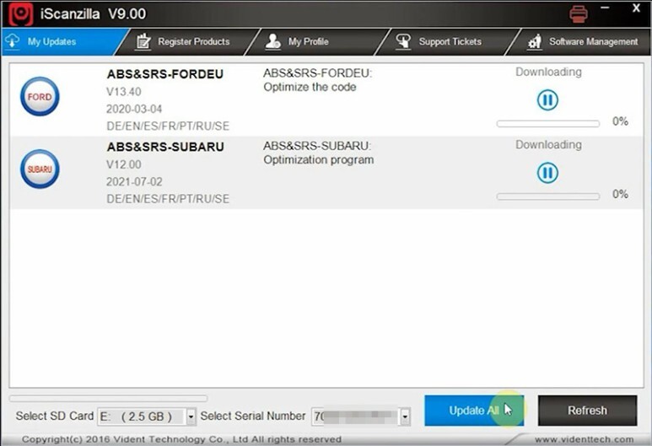Click version V13.40 text
652x446 pixels.
[x=123, y=91]
